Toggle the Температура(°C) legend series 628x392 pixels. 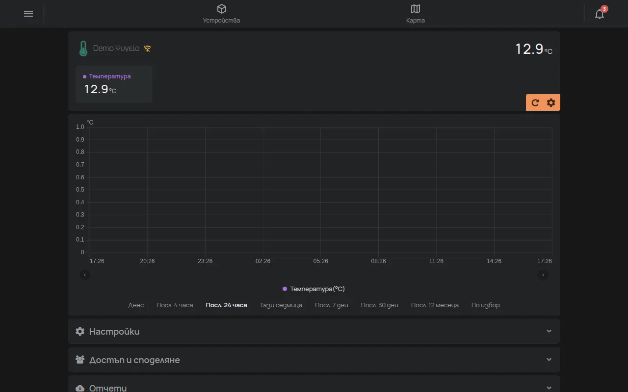314,289
